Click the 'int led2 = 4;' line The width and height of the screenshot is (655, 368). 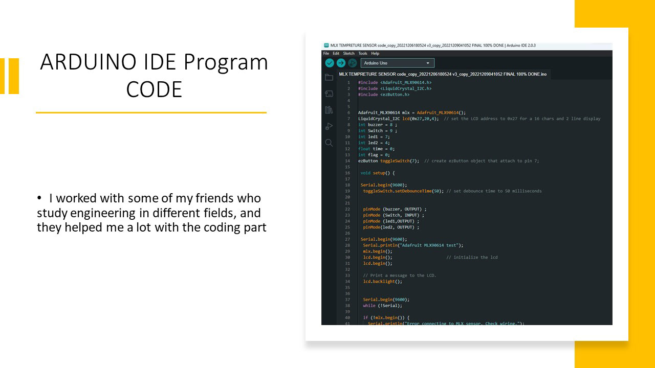click(374, 143)
